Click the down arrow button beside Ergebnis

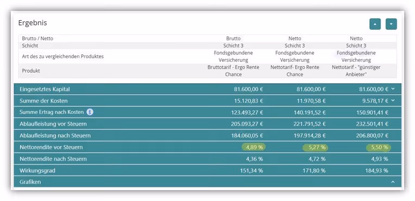click(x=391, y=24)
